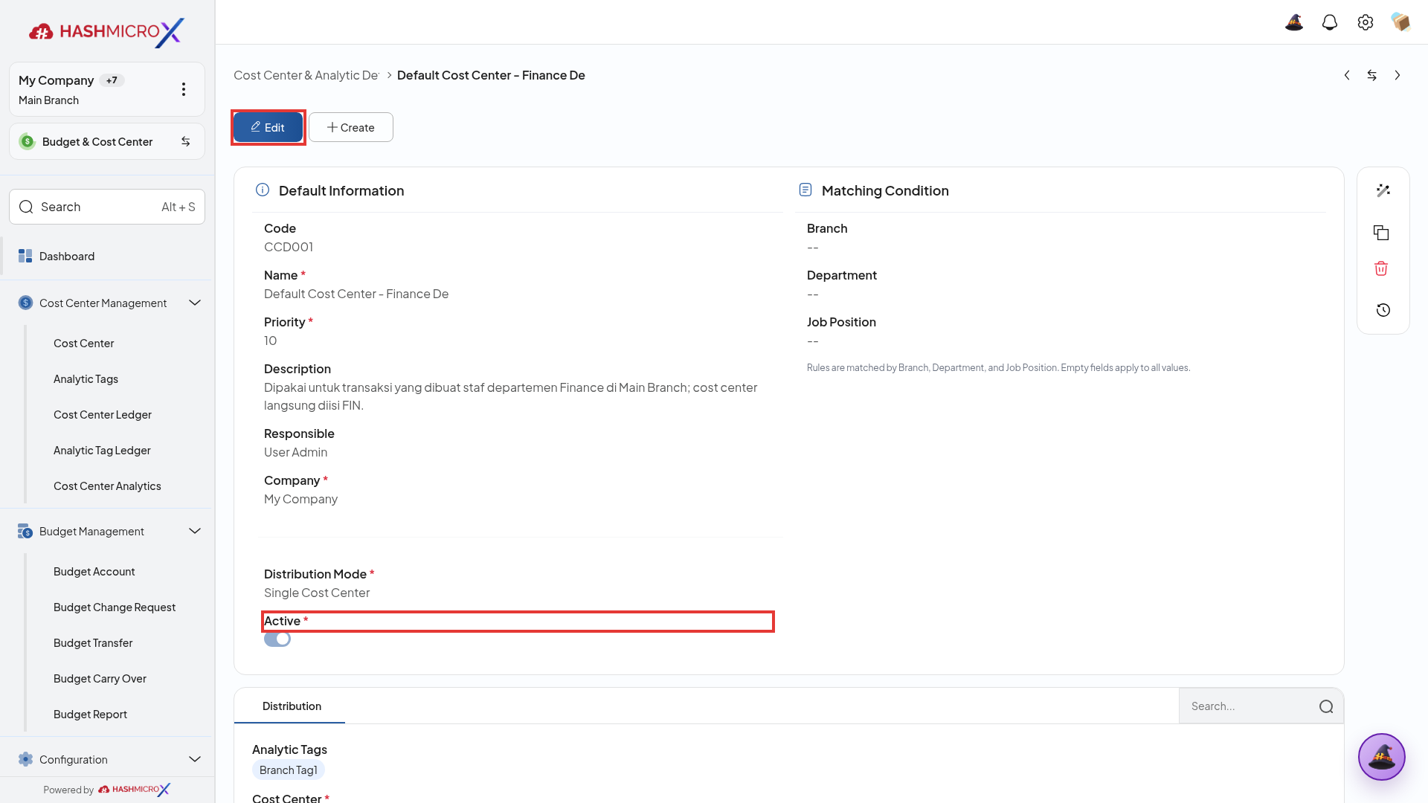Open Budget Change Request
1428x803 pixels.
click(115, 607)
